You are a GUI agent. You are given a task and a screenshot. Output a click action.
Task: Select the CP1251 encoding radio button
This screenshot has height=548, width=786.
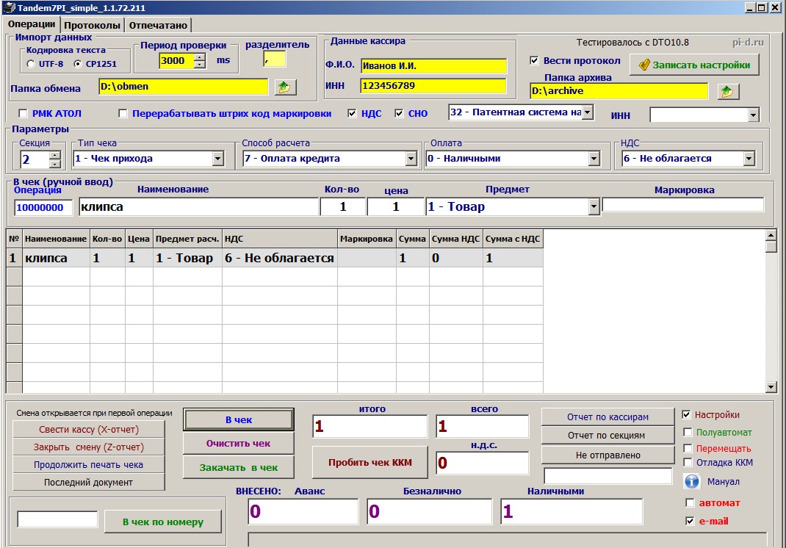(77, 64)
